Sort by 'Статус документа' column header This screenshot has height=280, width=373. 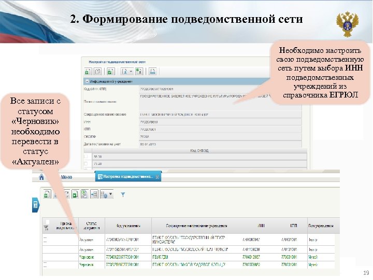tap(92, 226)
